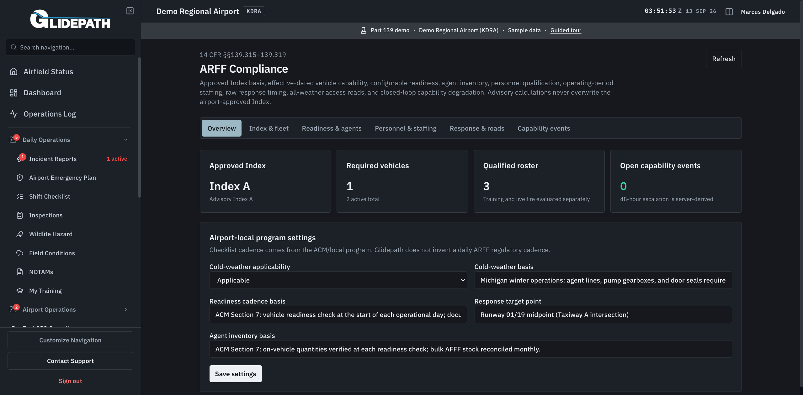
Task: Click the Approved Index card
Action: (x=265, y=181)
